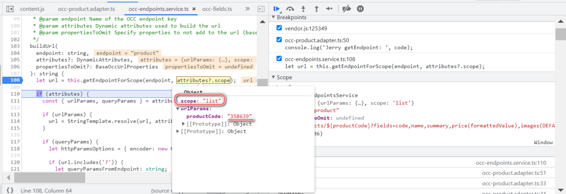The height and width of the screenshot is (194, 566).
Task: Step over next function call
Action: point(290,9)
